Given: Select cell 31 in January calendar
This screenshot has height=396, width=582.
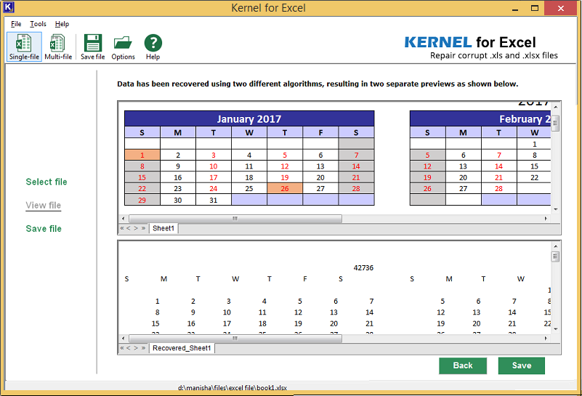Looking at the screenshot, I should point(214,200).
